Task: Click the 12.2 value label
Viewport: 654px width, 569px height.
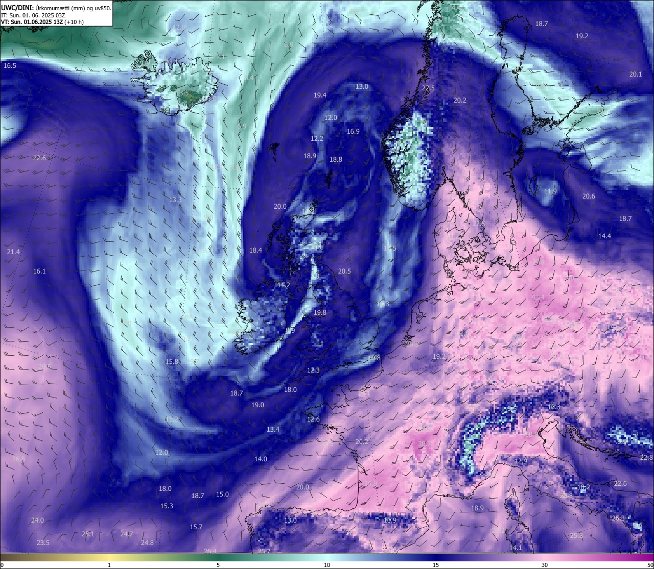Action: [317, 138]
